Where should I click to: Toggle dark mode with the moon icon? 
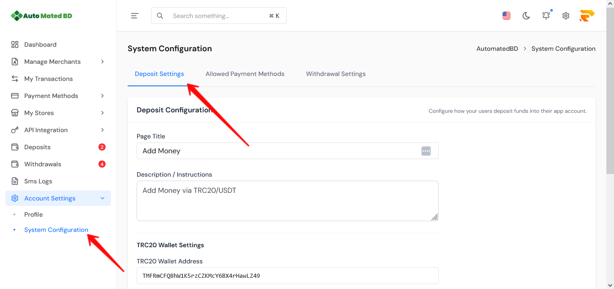pos(526,16)
